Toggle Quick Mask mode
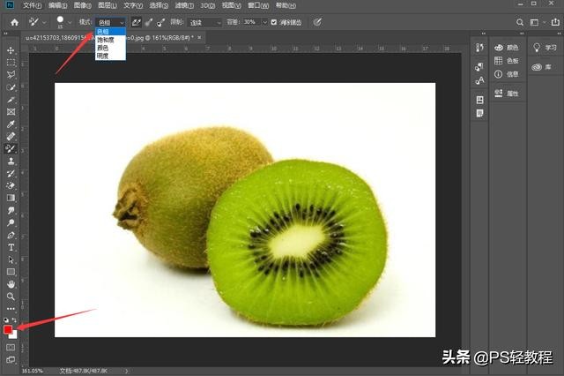Screen dimensions: 564x376 (x=11, y=348)
